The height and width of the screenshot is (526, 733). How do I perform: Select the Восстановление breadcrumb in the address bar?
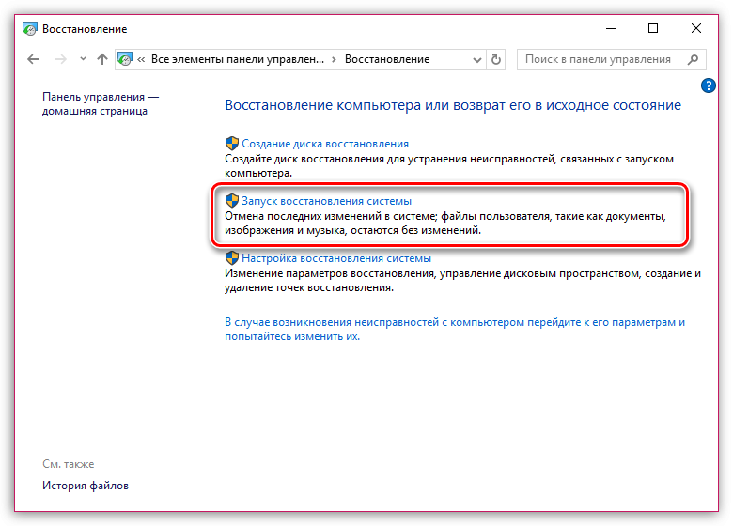(387, 59)
